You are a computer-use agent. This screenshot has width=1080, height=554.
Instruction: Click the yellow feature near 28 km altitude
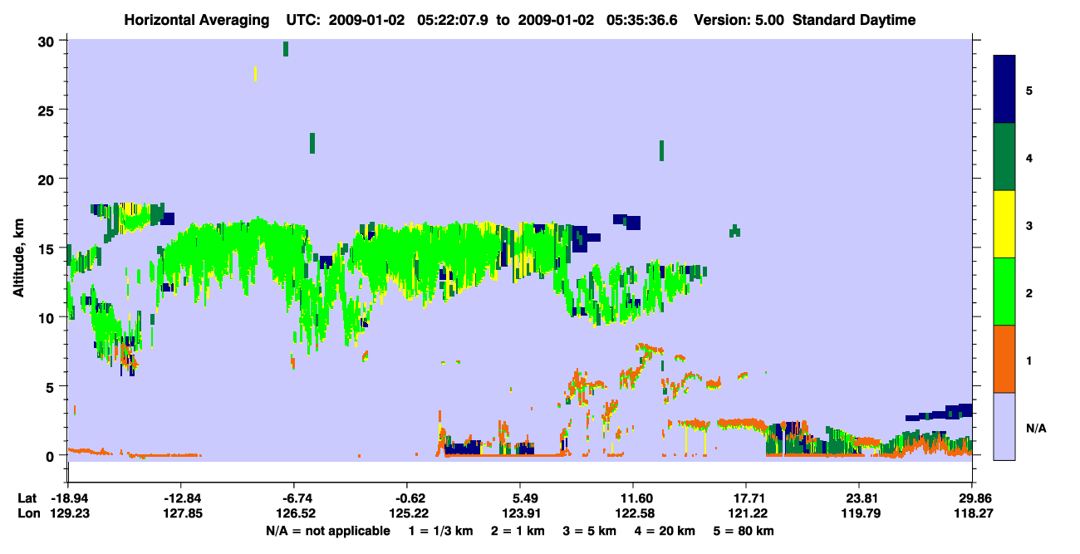tap(255, 74)
